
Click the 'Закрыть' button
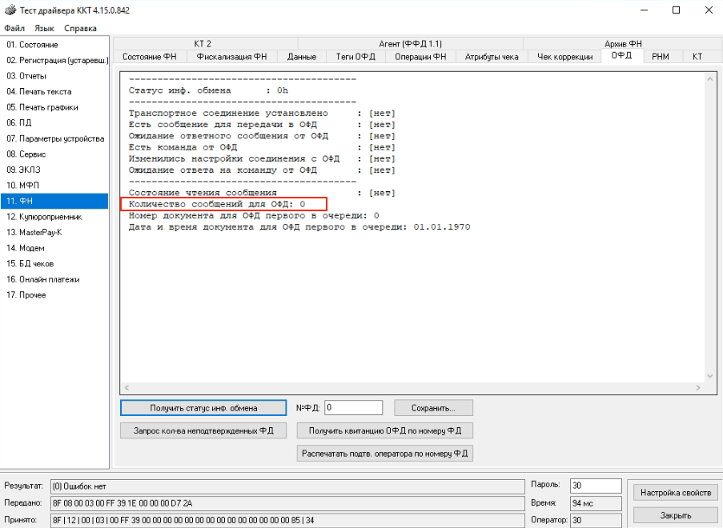coord(675,515)
